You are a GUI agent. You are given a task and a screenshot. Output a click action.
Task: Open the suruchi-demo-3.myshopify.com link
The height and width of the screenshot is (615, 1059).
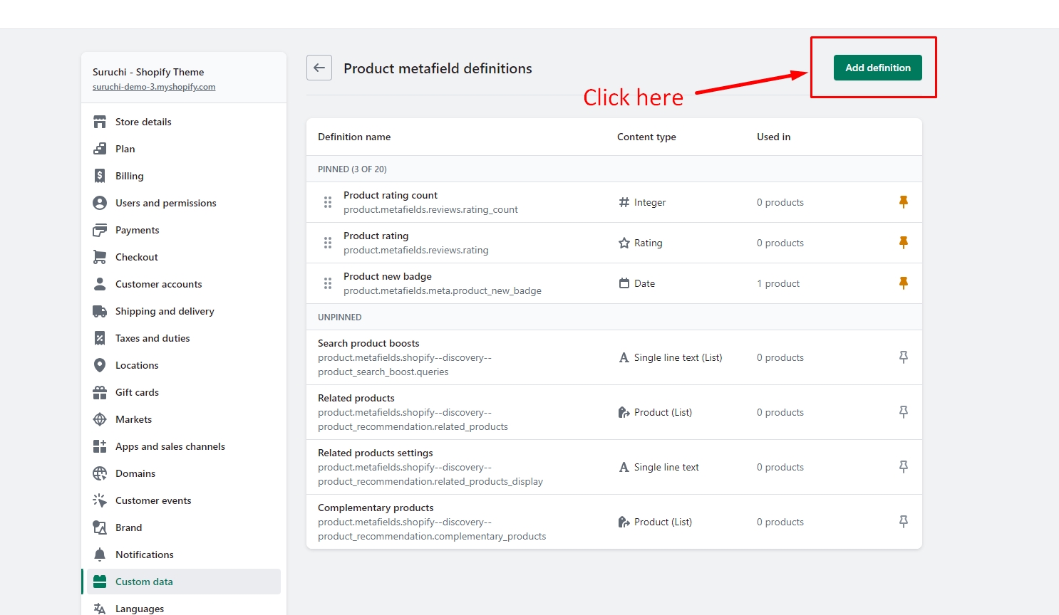pos(154,87)
